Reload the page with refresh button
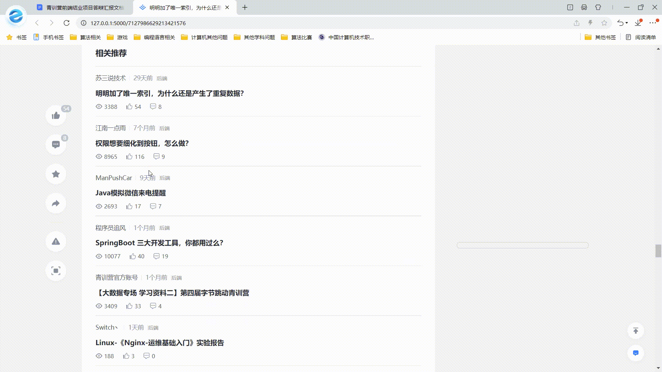The width and height of the screenshot is (662, 372). (67, 23)
